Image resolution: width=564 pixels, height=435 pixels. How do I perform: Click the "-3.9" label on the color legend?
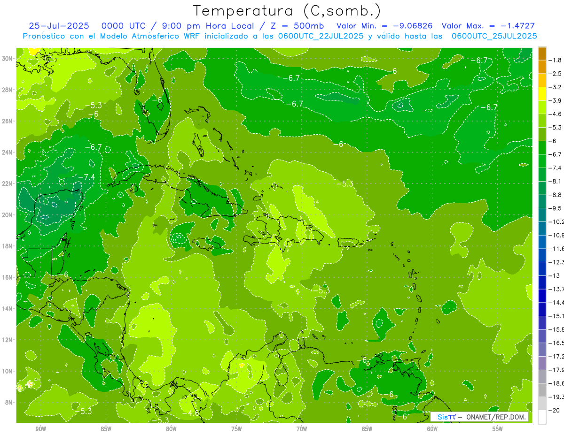[x=555, y=100]
